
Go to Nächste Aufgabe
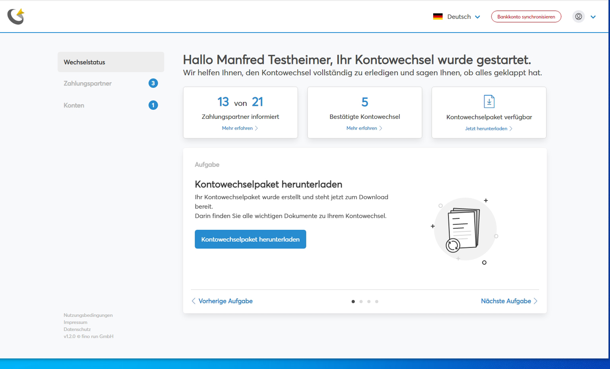(509, 301)
